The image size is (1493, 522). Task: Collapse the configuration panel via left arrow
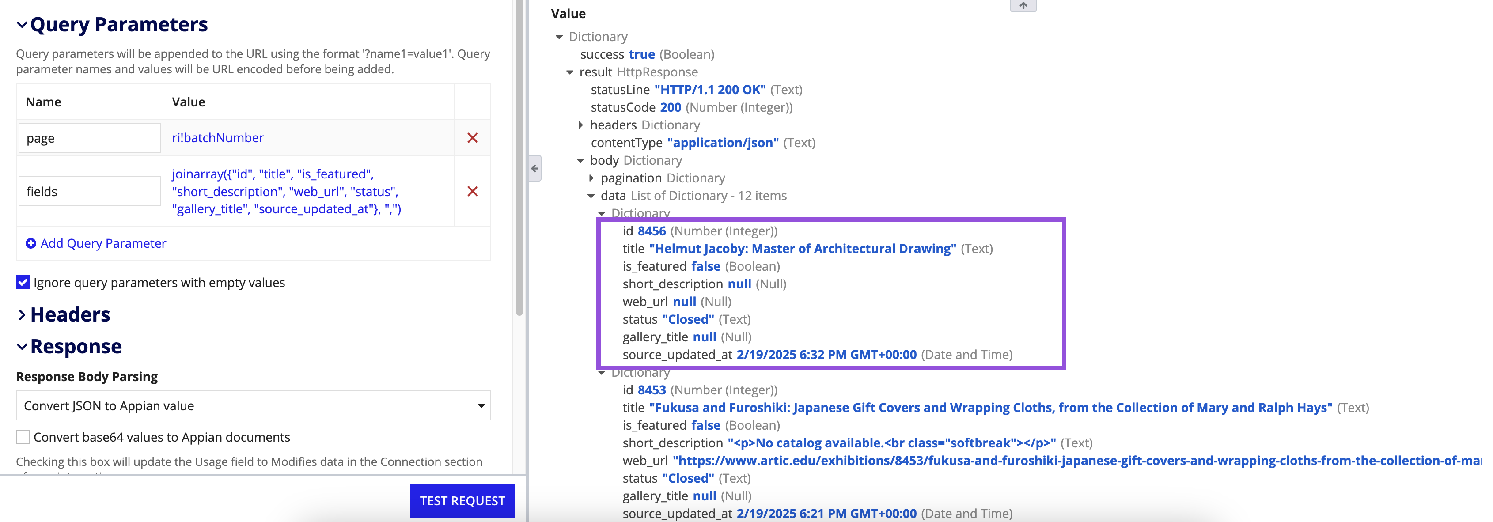point(534,169)
